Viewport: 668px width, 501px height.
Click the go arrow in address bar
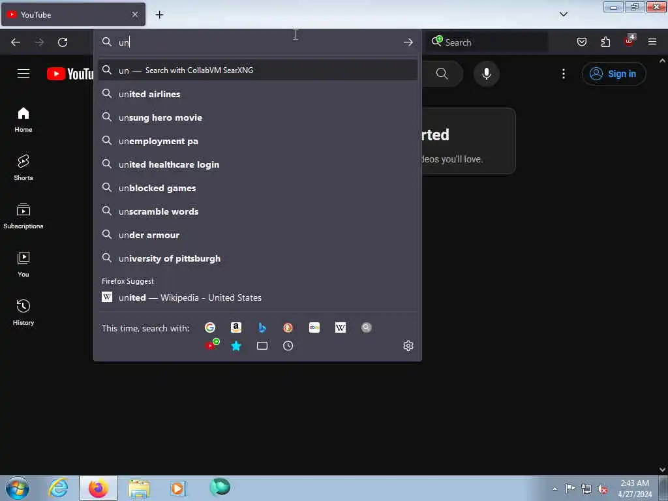(408, 42)
